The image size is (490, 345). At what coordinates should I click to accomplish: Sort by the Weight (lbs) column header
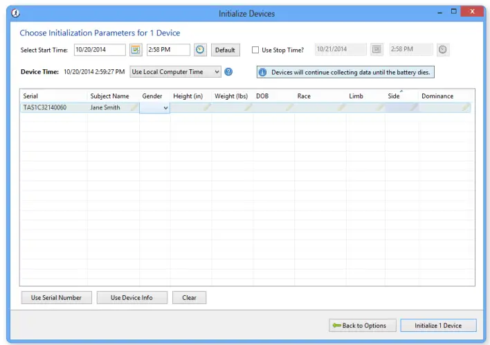[x=231, y=96]
